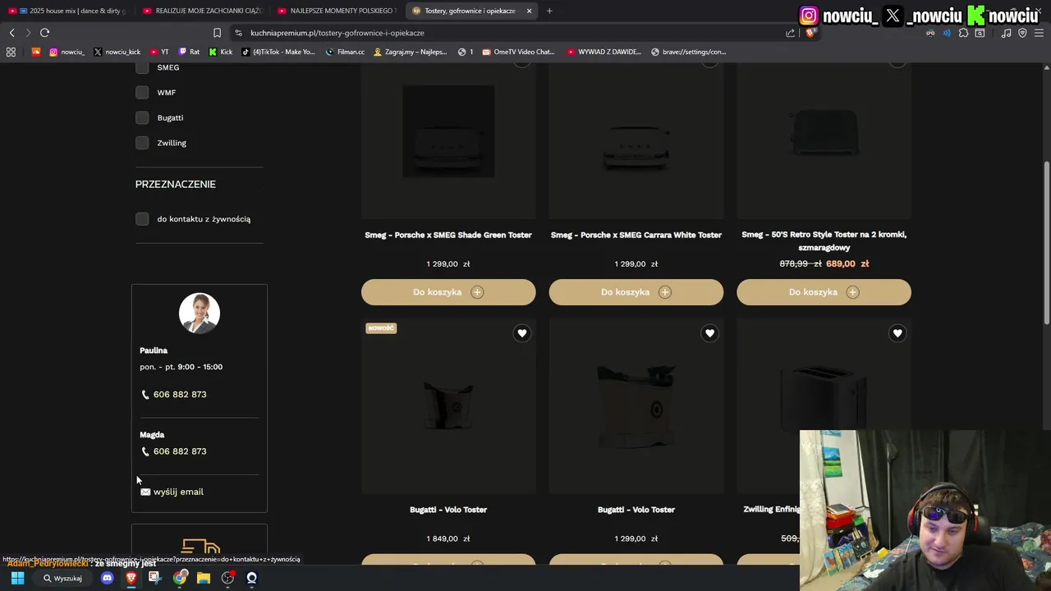1051x591 pixels.
Task: Go back in browser history
Action: (x=11, y=33)
